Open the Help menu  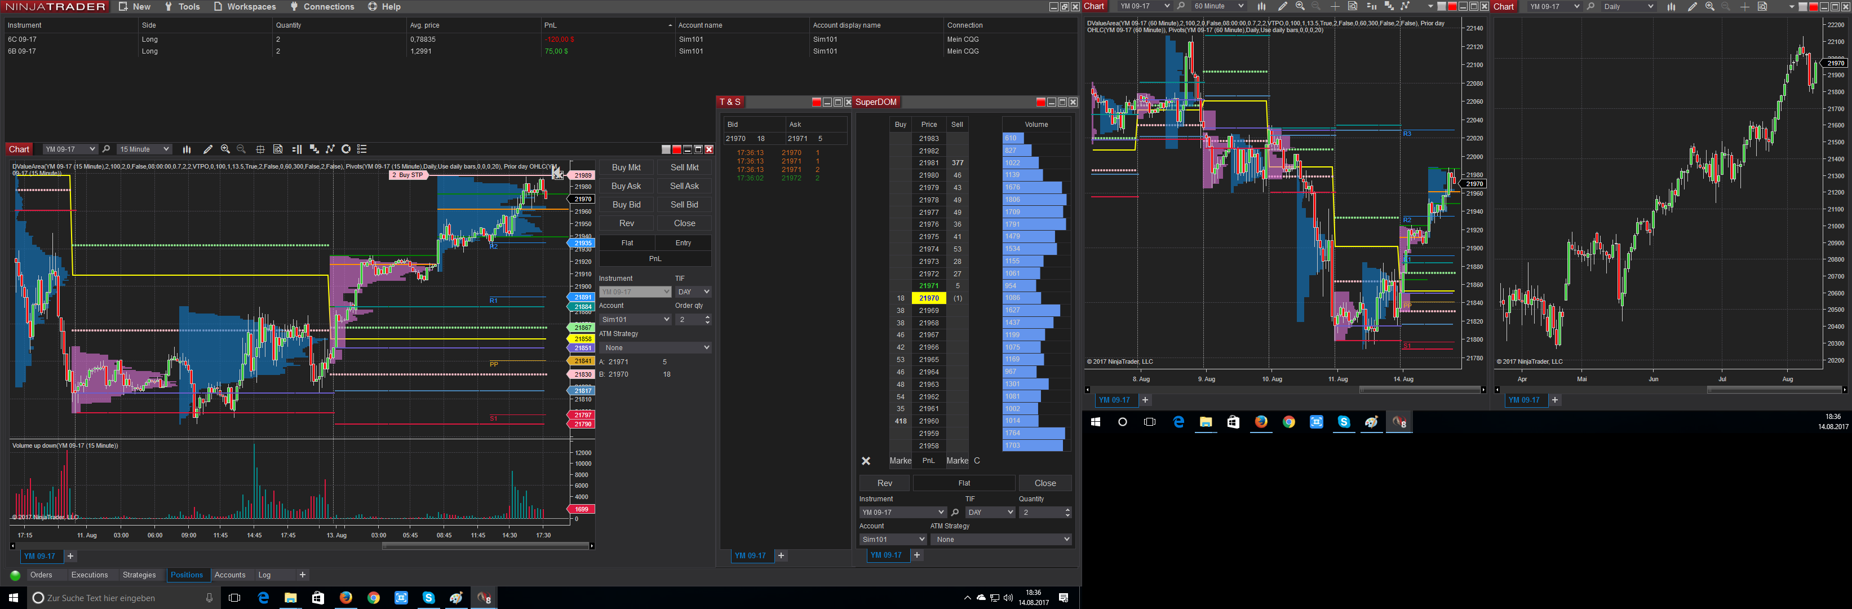click(384, 6)
